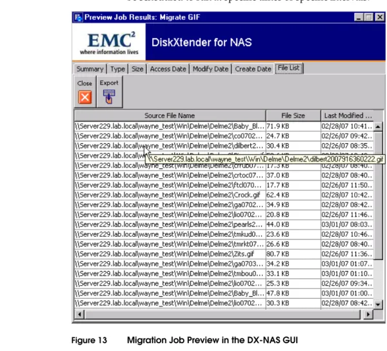The width and height of the screenshot is (387, 351).
Task: Click the 34.9 KB file size cell
Action: (293, 205)
